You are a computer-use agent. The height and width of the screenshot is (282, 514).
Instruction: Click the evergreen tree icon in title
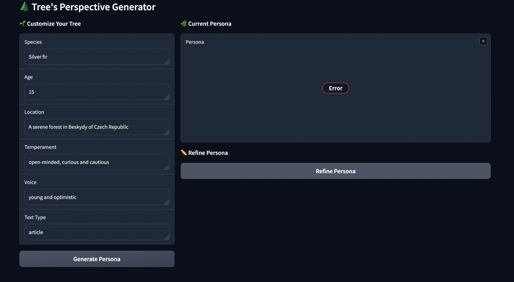[24, 7]
